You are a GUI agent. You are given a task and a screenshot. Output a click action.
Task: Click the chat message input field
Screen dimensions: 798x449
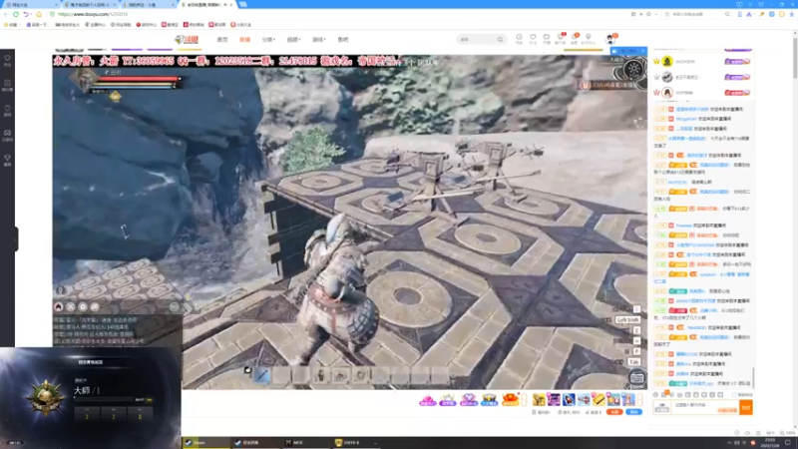(x=706, y=407)
